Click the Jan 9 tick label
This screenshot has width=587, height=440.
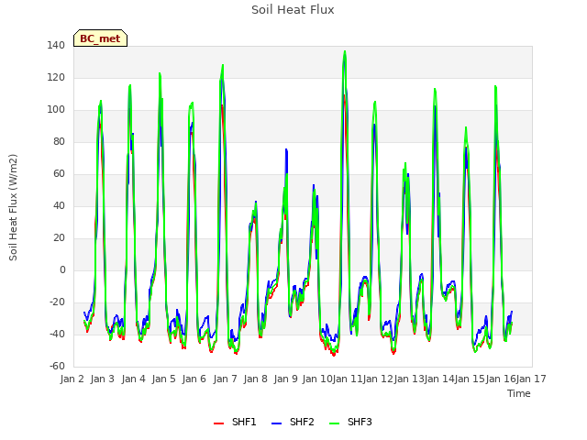pos(286,379)
